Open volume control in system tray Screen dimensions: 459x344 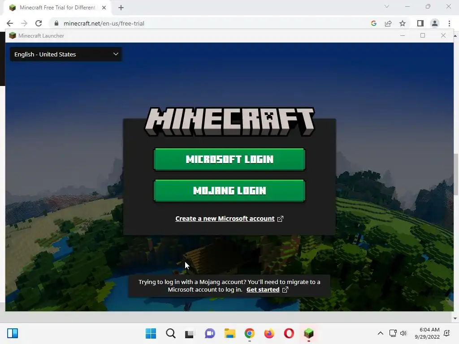click(x=403, y=333)
